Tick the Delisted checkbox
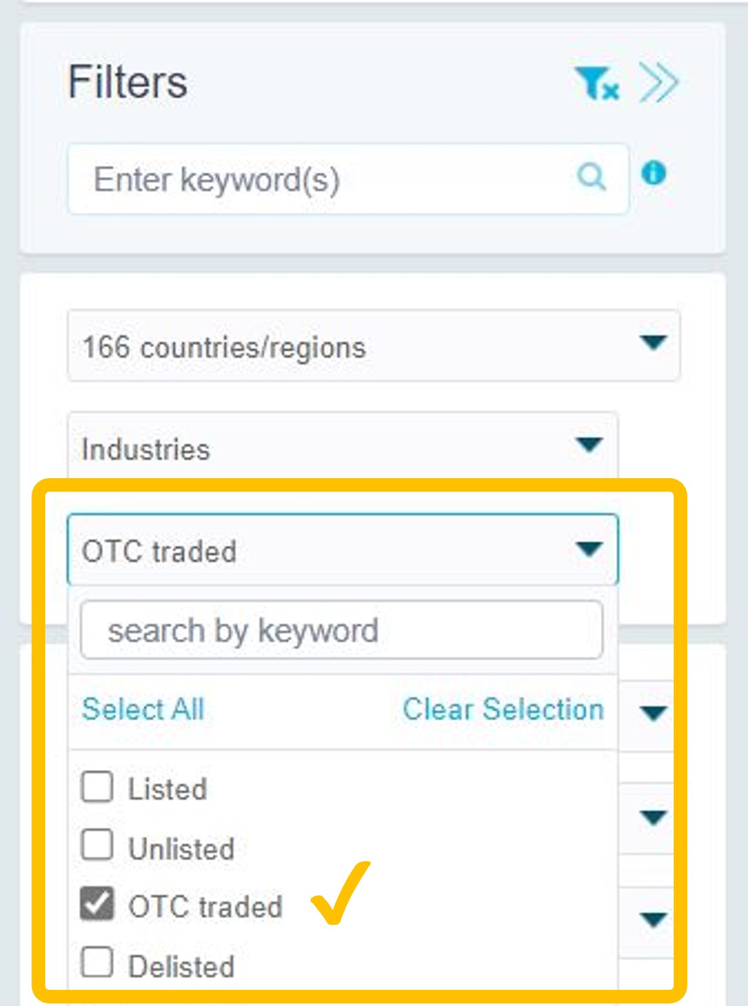This screenshot has width=748, height=1006. (97, 963)
